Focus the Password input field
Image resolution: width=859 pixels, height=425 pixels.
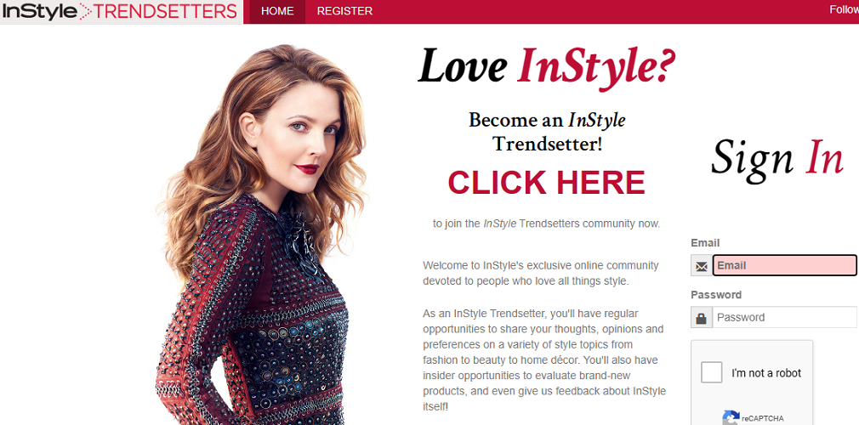[x=784, y=317]
